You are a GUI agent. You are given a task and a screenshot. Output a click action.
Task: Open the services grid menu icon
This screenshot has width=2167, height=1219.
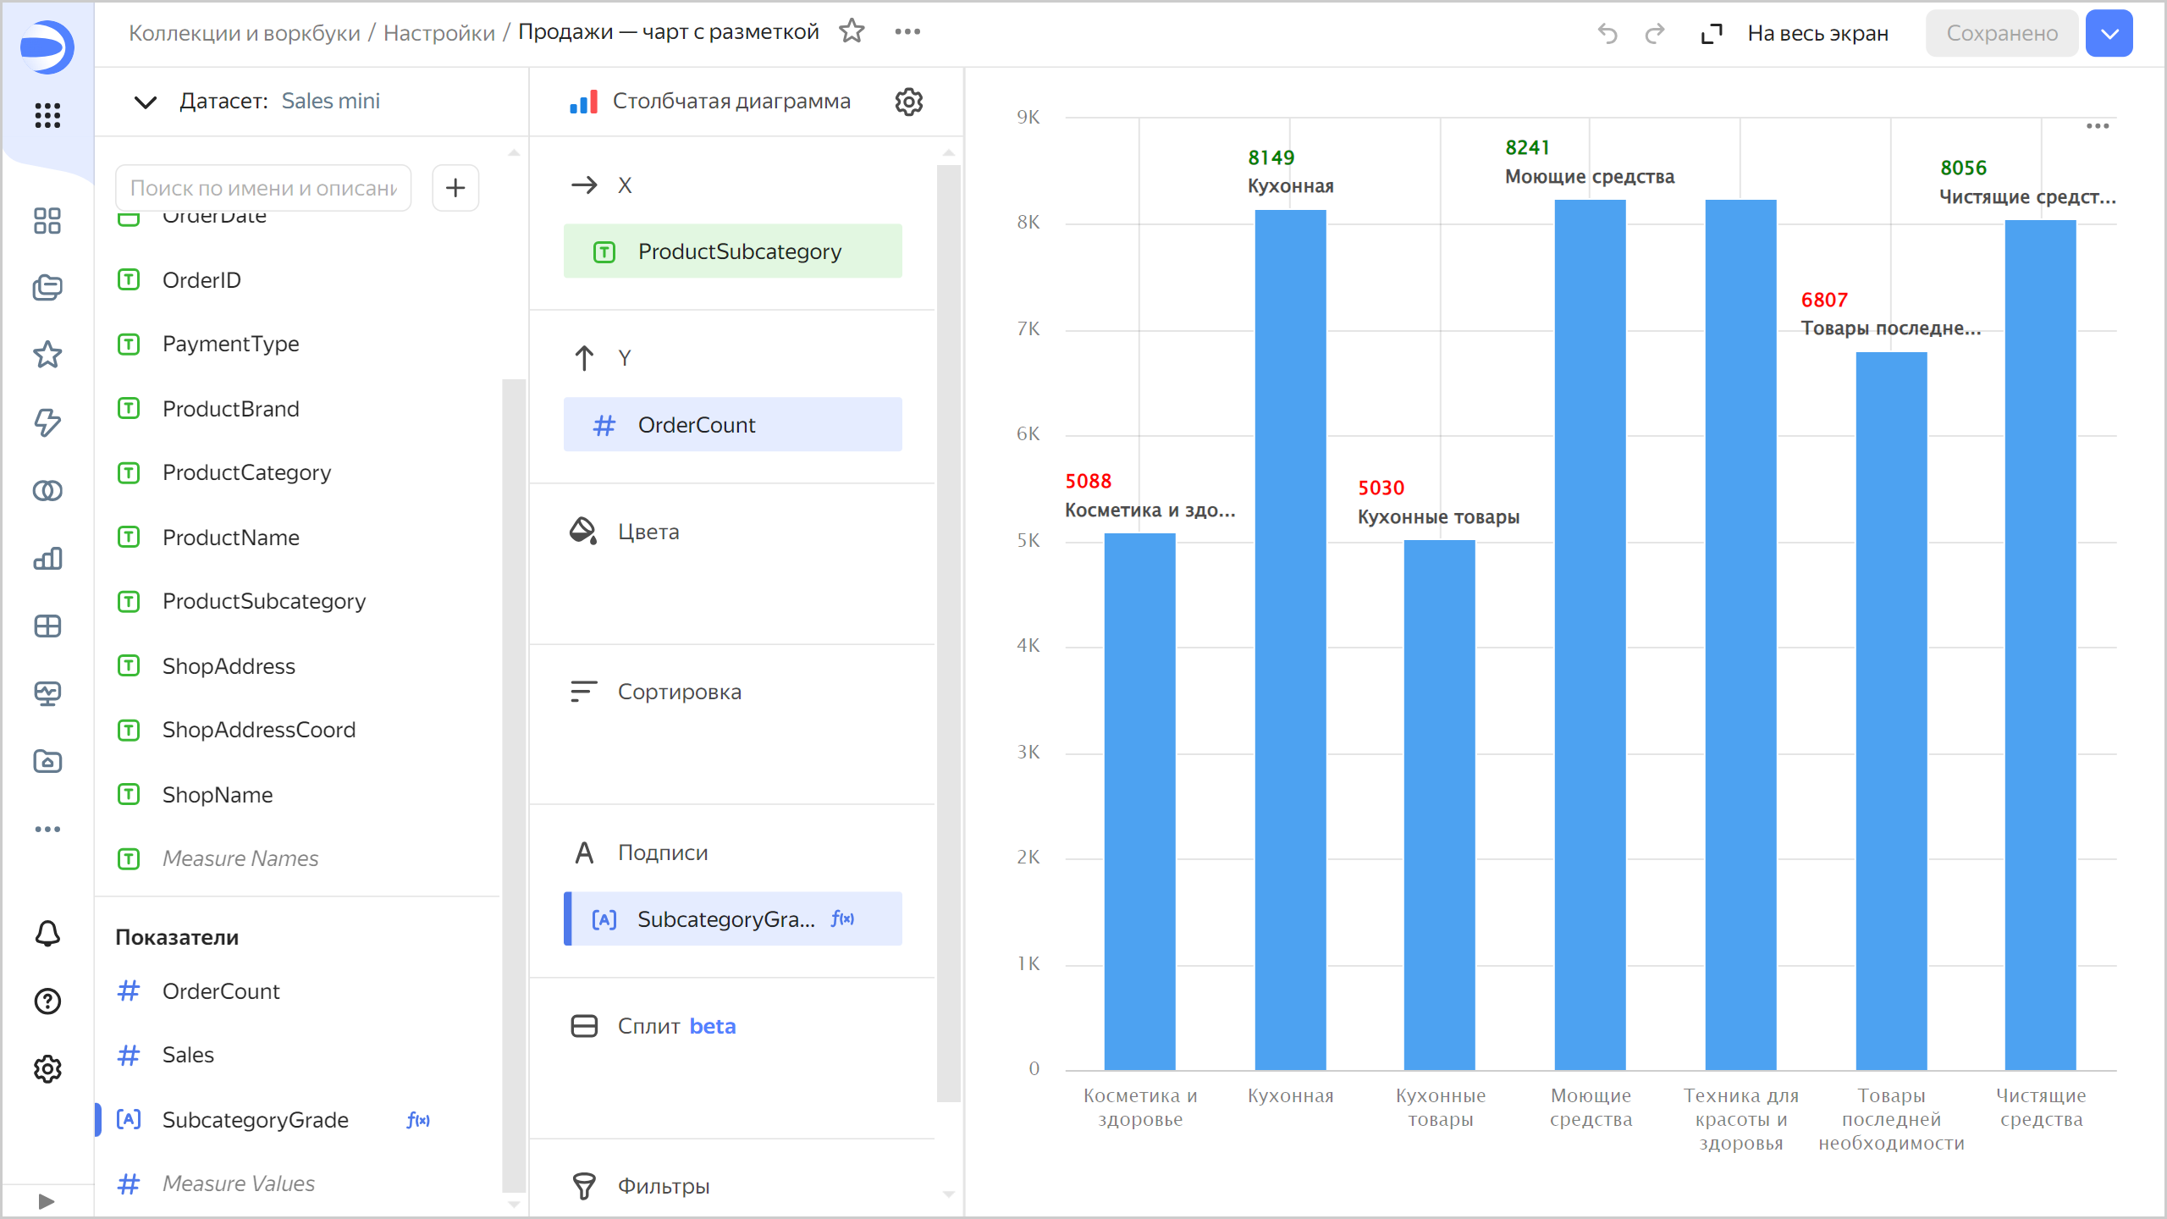(47, 115)
